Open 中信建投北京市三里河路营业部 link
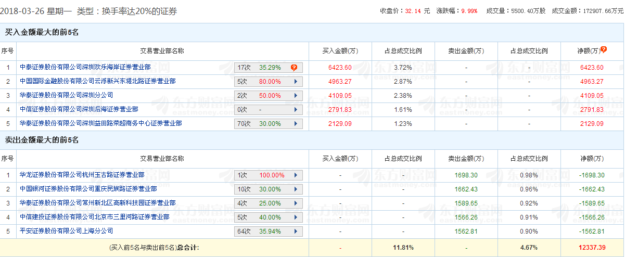 pos(94,217)
